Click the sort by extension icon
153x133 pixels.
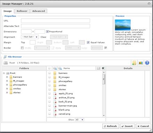55,68
